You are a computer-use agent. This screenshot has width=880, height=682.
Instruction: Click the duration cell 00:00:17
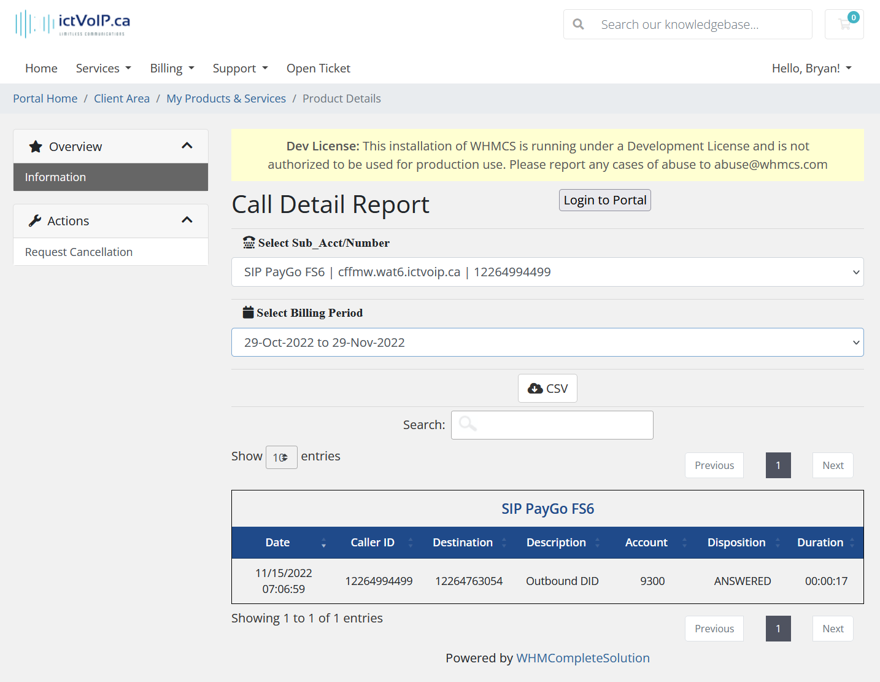click(826, 581)
